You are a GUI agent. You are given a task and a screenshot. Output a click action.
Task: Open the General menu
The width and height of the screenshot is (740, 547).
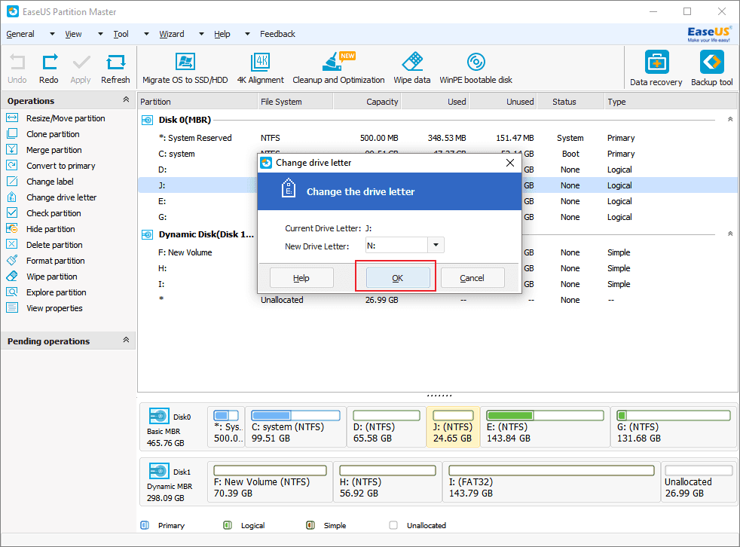pos(20,34)
